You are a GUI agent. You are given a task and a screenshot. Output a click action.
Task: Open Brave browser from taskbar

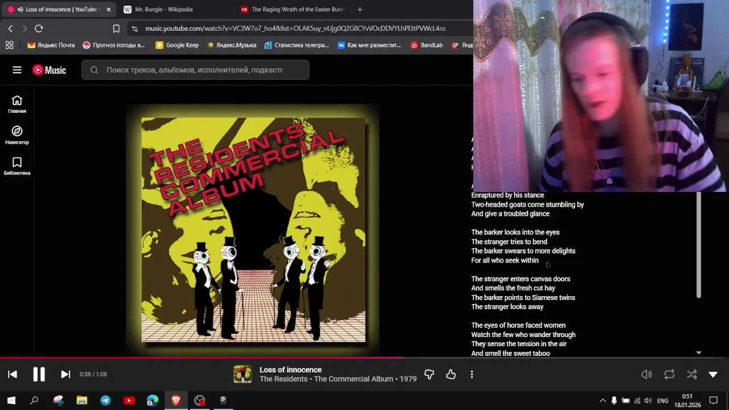coord(176,400)
